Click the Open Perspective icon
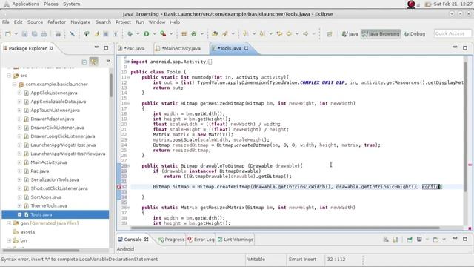 (330, 34)
